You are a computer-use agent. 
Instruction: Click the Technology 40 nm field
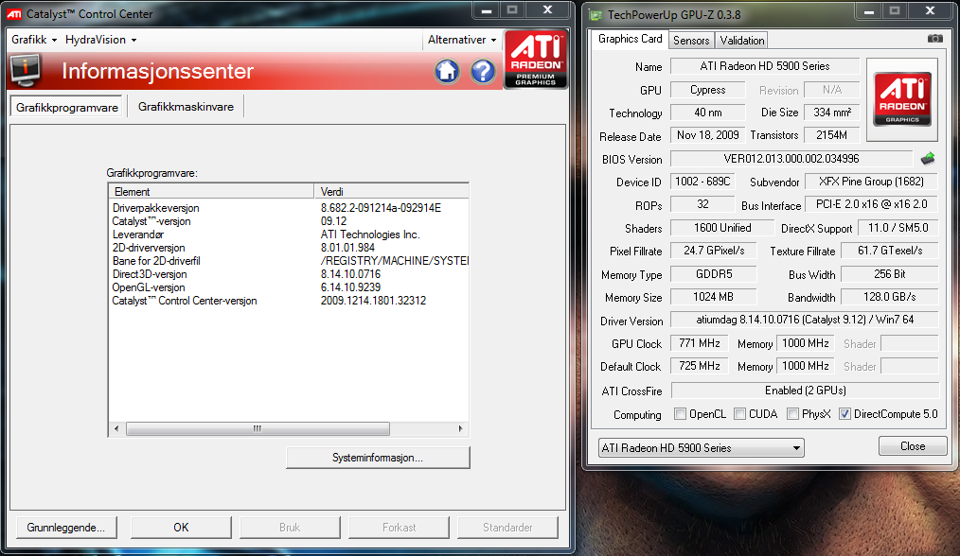coord(708,113)
